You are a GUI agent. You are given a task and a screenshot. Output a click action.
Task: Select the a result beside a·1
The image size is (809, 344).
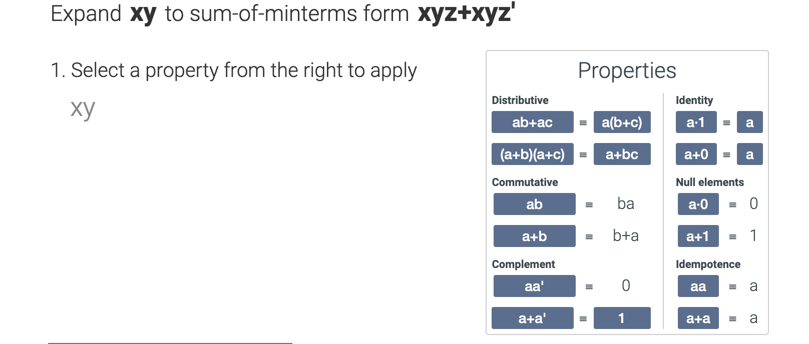click(749, 122)
